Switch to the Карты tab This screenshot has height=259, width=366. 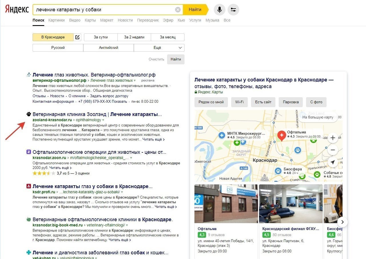point(90,20)
